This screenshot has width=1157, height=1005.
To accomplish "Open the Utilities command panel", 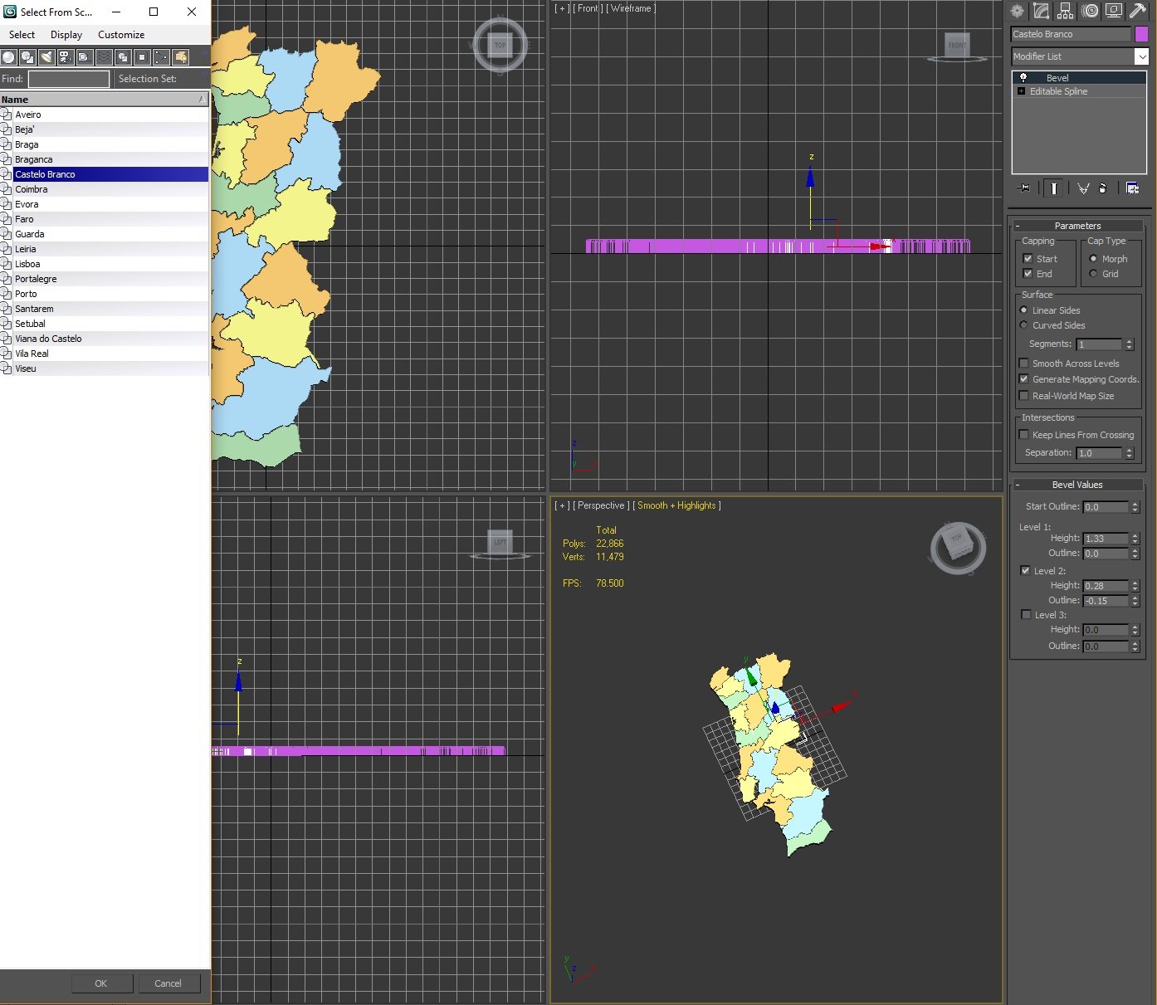I will [1136, 12].
